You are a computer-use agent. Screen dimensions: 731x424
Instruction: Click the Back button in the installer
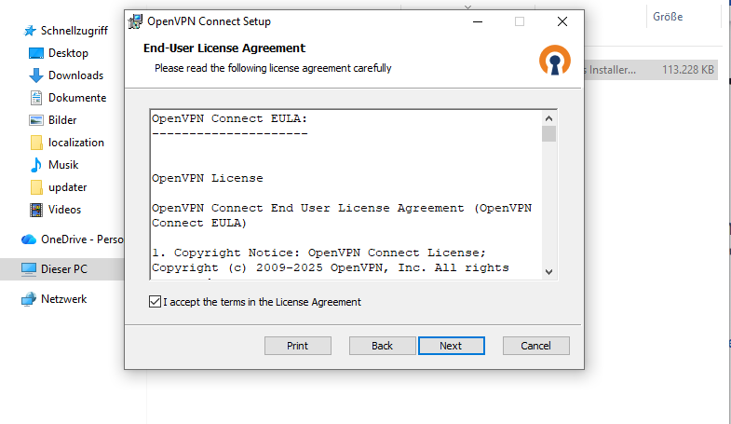382,346
